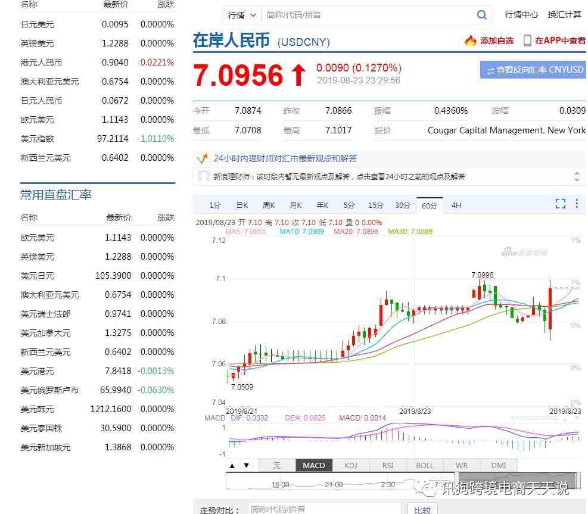Select the BOLL indicator option
Image resolution: width=588 pixels, height=514 pixels.
pos(425,465)
